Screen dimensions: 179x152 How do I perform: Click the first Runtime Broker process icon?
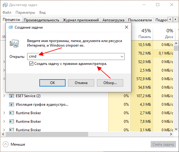click(12, 113)
